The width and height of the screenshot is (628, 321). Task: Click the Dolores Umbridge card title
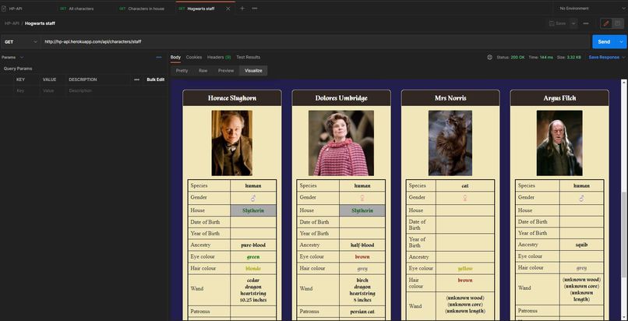tap(341, 98)
